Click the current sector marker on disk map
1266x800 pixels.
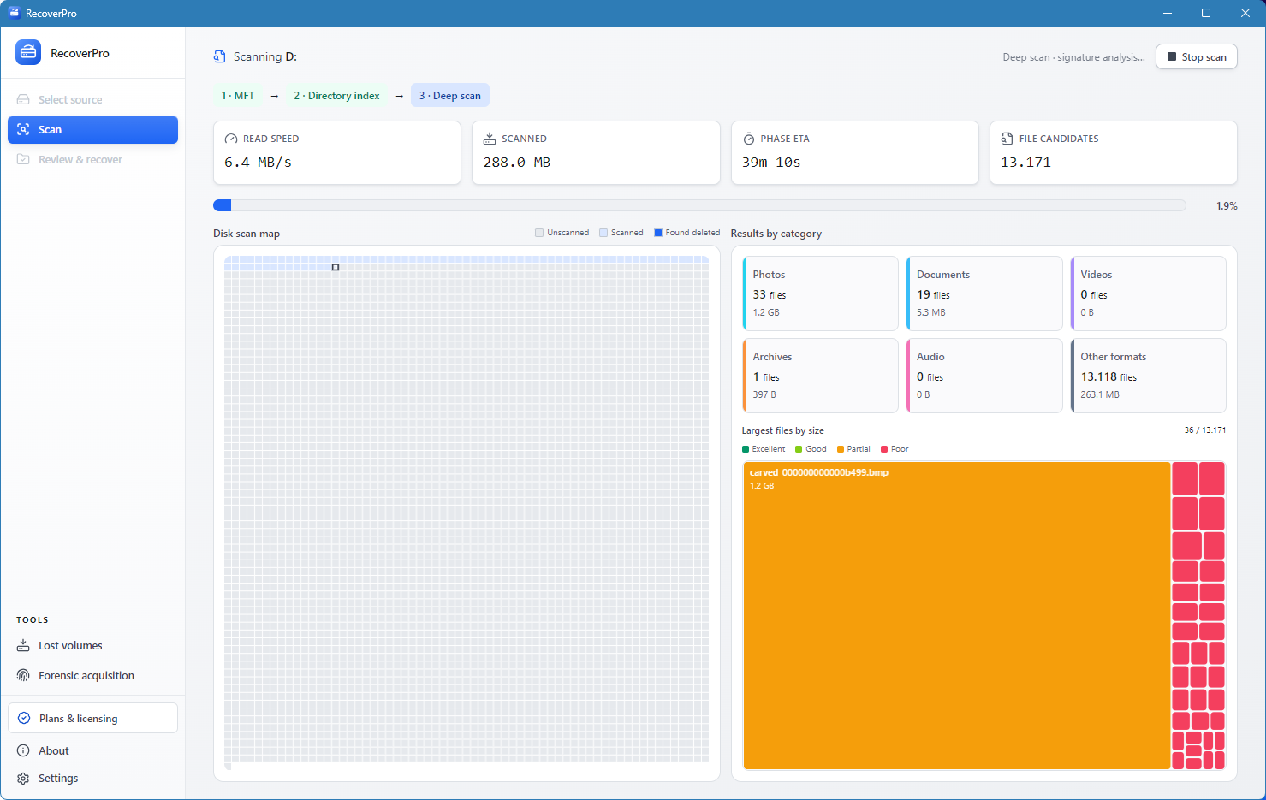(x=336, y=267)
